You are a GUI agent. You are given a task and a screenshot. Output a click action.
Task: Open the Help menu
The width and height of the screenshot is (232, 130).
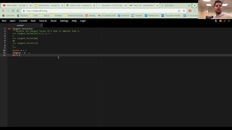tap(74, 21)
